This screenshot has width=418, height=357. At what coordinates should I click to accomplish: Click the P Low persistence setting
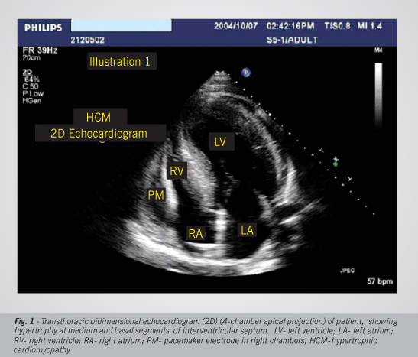(x=33, y=93)
